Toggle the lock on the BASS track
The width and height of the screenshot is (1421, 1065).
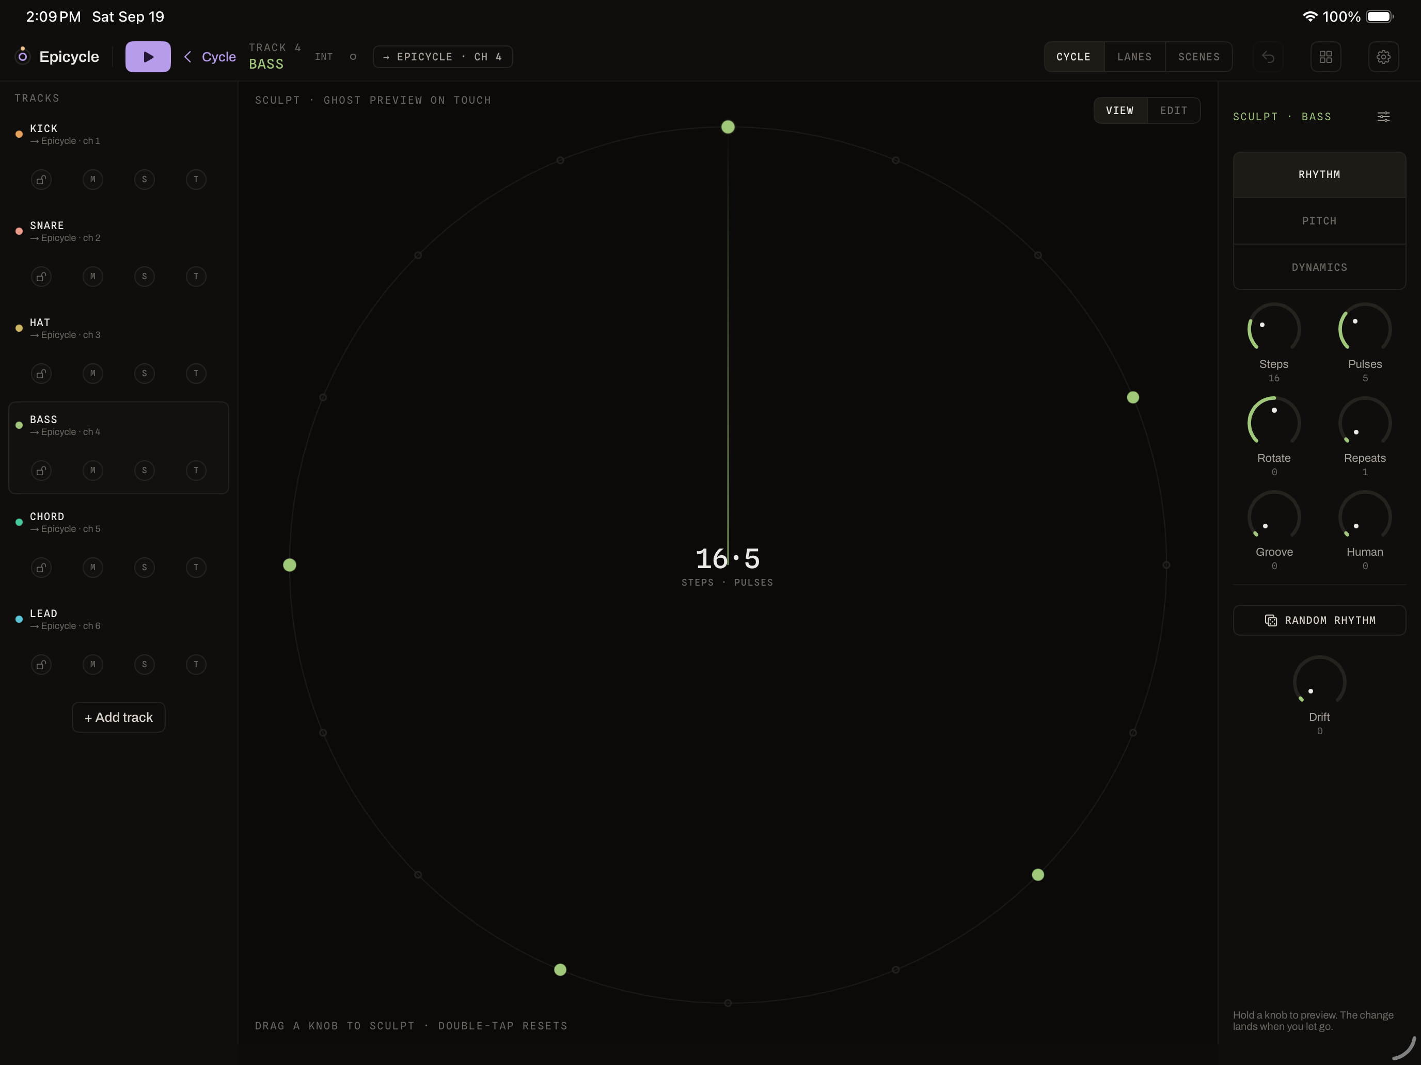41,471
